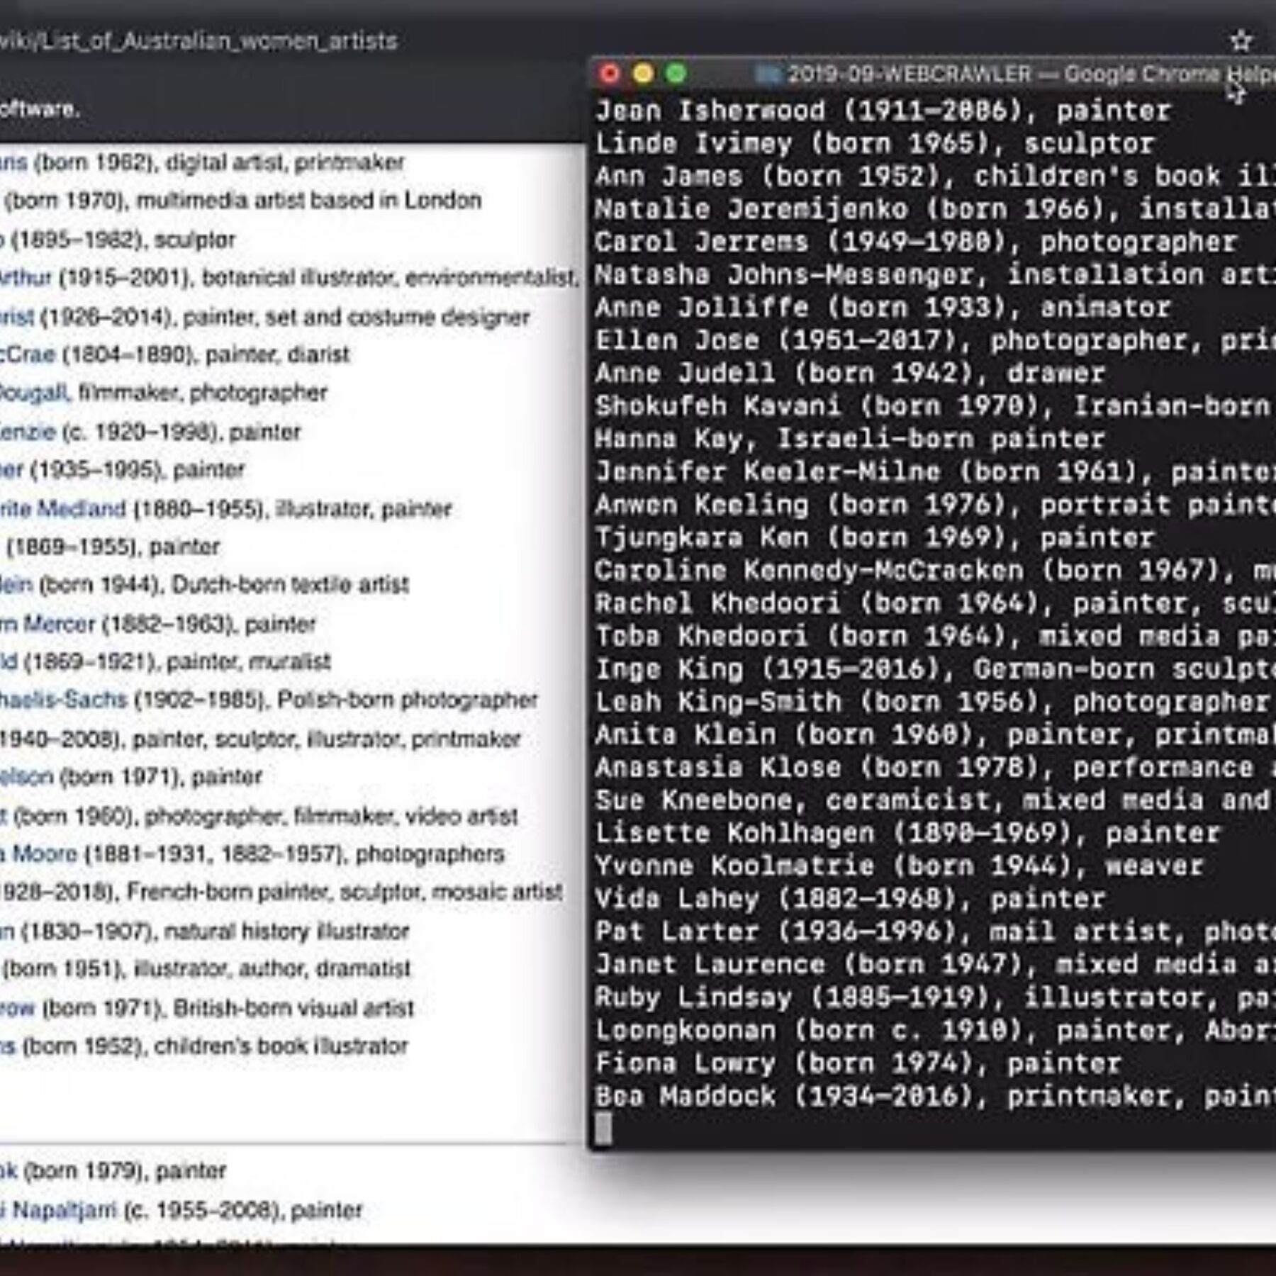Open the Kenzie (c. 1920–1998) painter link
The width and height of the screenshot is (1276, 1276).
[28, 432]
